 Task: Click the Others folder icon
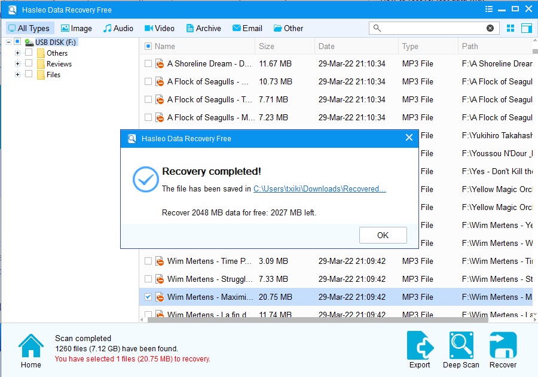pos(41,53)
